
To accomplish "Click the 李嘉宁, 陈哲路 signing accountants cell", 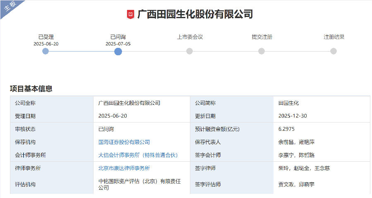I will tap(297, 155).
